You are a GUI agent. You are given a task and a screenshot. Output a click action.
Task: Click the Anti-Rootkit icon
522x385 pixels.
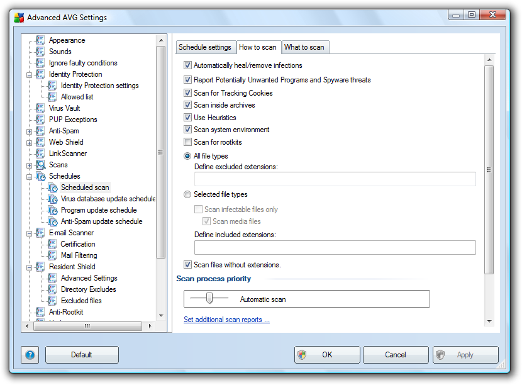tap(40, 312)
